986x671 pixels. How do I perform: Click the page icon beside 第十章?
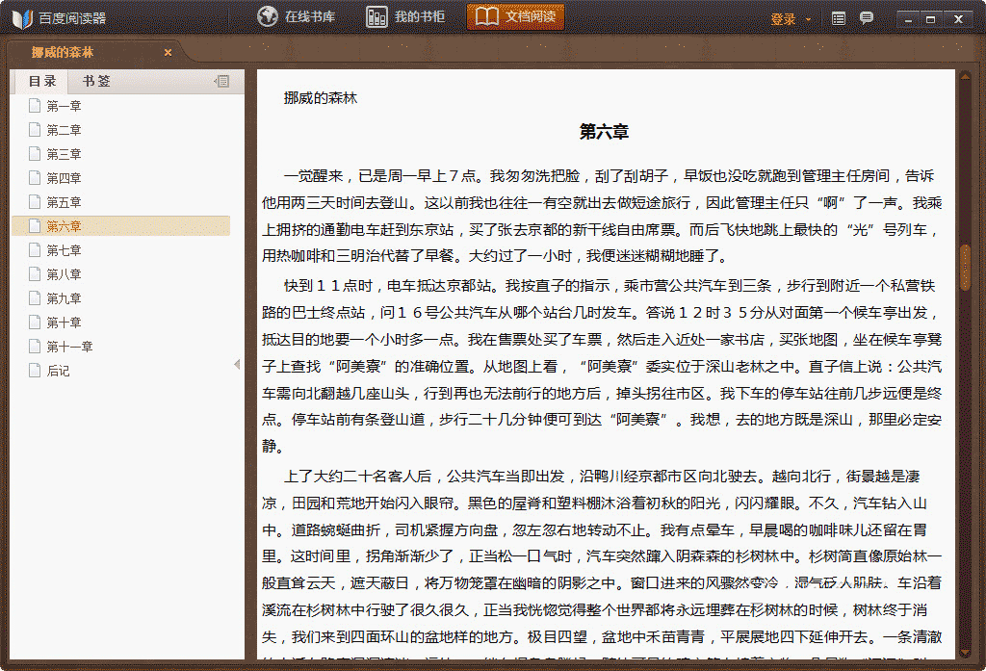[x=35, y=322]
